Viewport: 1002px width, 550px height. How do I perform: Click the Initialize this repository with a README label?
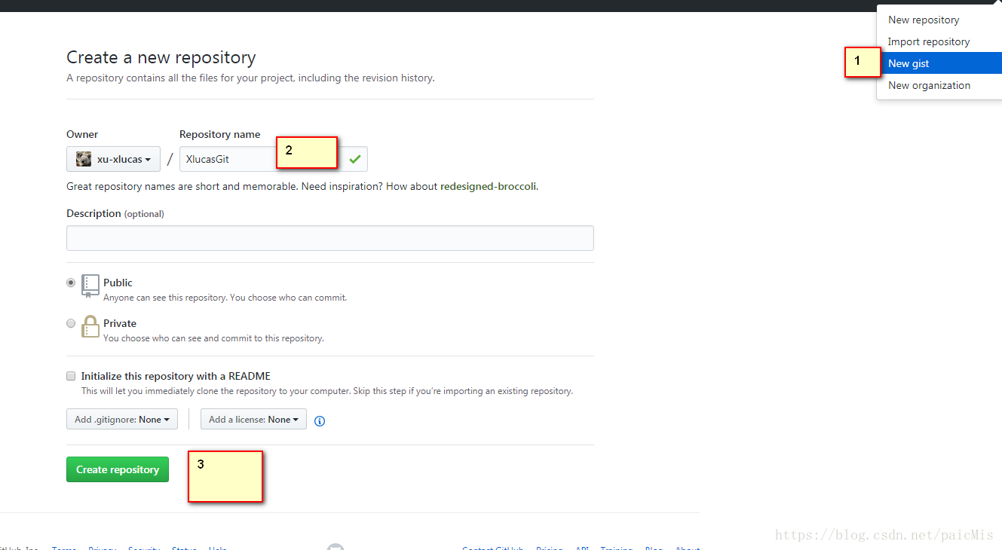pos(176,376)
